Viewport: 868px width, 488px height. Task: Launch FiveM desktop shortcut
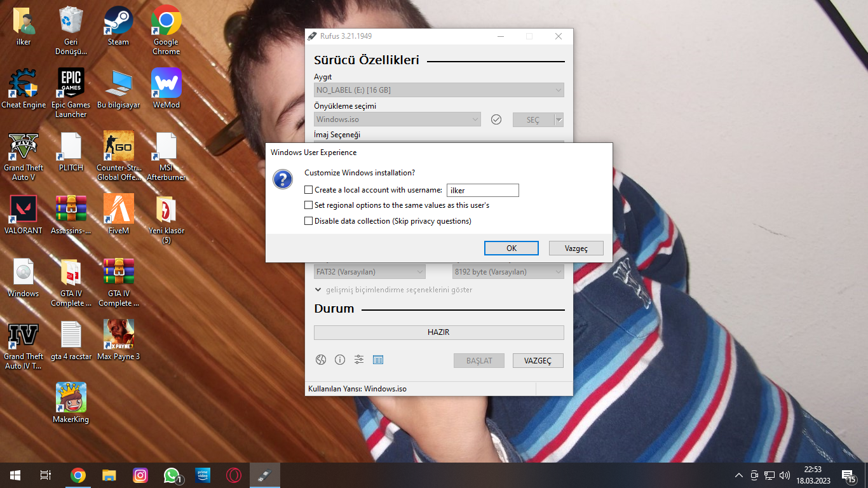click(118, 209)
